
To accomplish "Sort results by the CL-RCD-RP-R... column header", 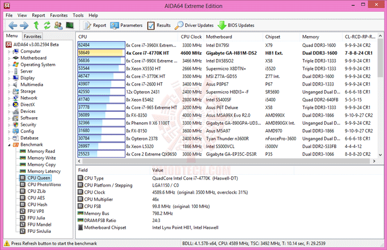I will [x=360, y=37].
